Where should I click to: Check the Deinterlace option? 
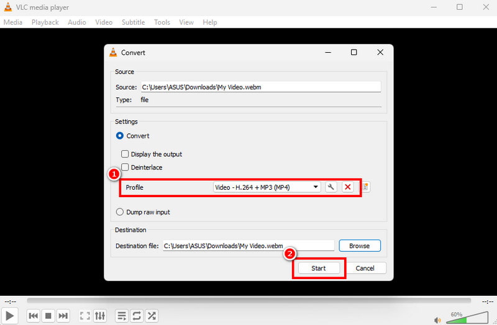pos(125,167)
